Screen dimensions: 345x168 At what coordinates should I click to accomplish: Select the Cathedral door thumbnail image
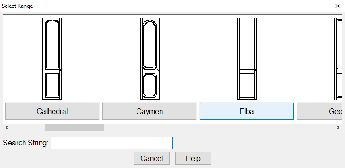click(52, 59)
